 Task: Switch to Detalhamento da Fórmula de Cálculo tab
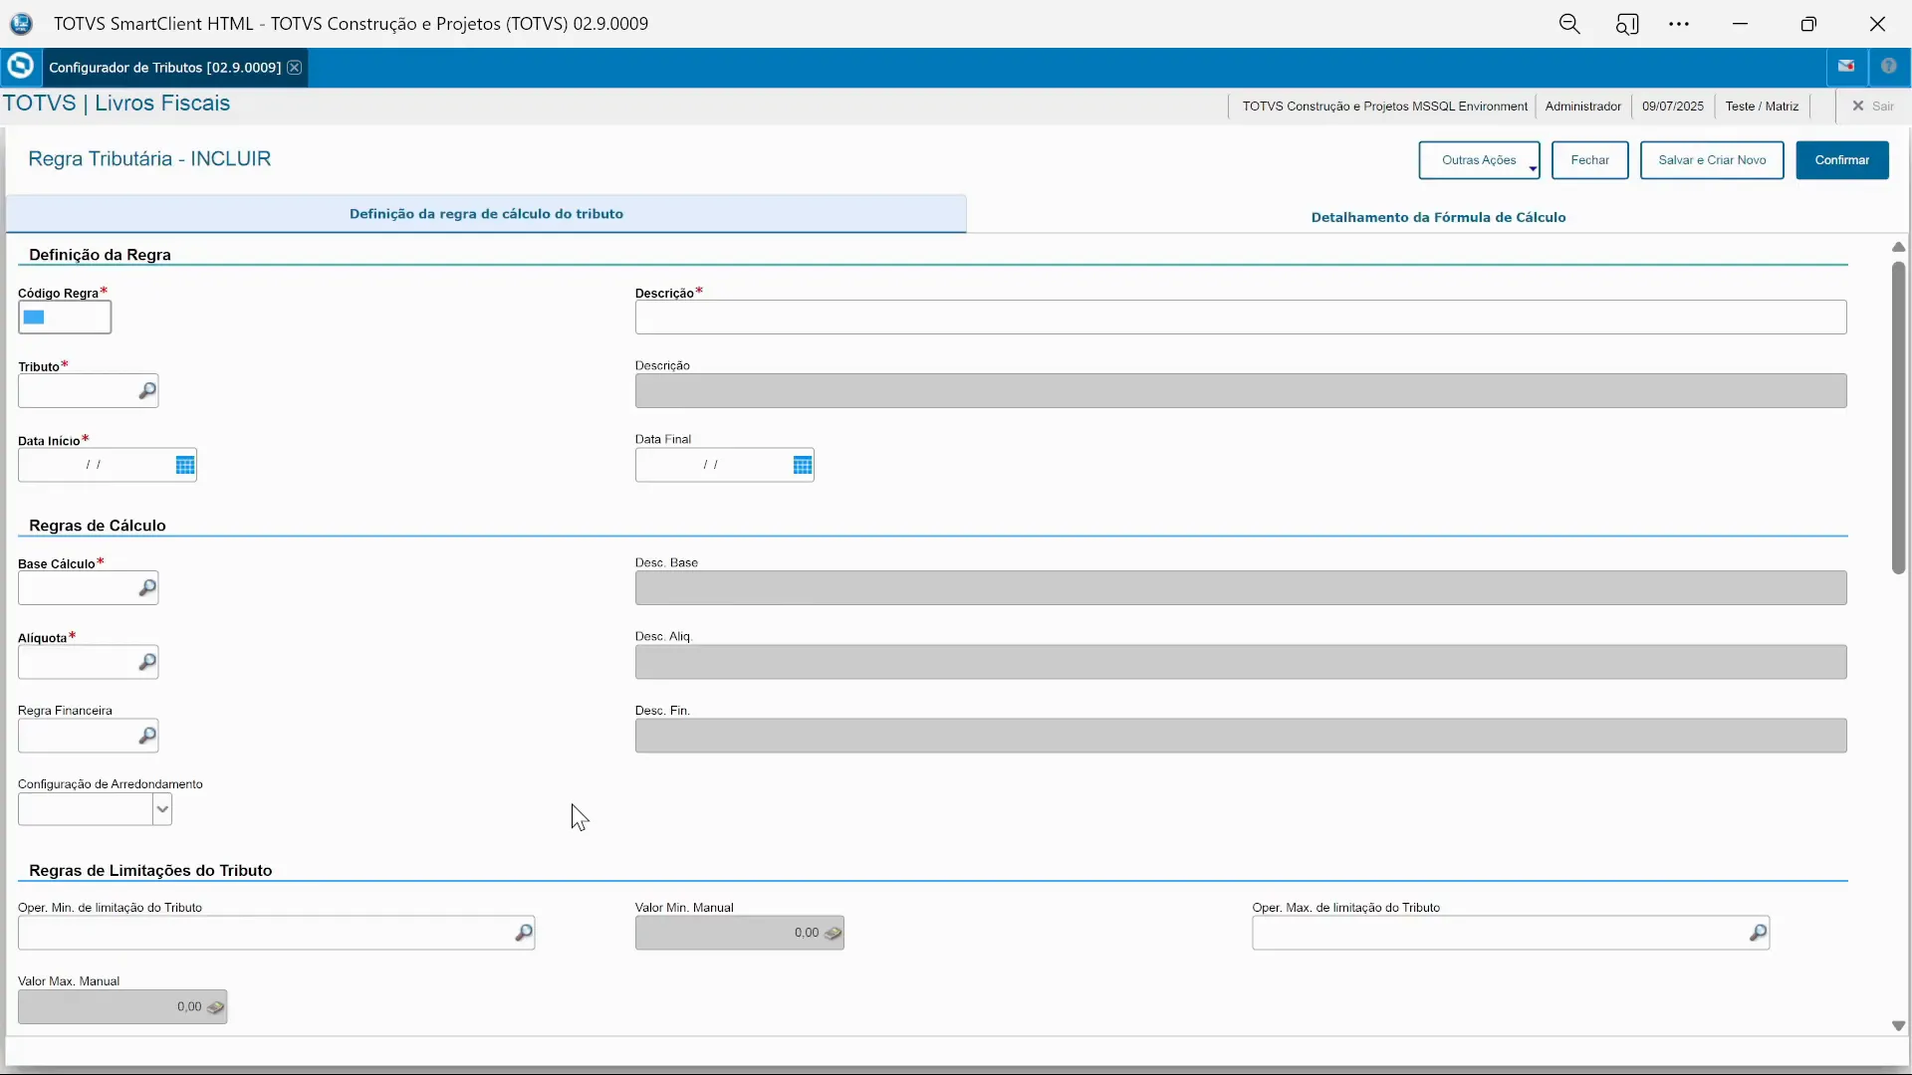point(1438,217)
